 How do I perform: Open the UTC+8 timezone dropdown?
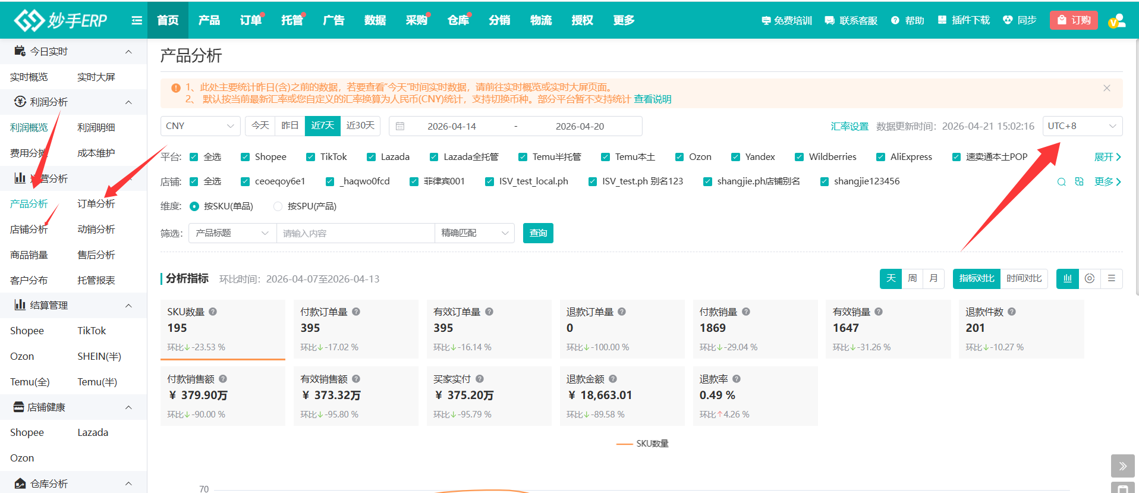click(x=1082, y=126)
